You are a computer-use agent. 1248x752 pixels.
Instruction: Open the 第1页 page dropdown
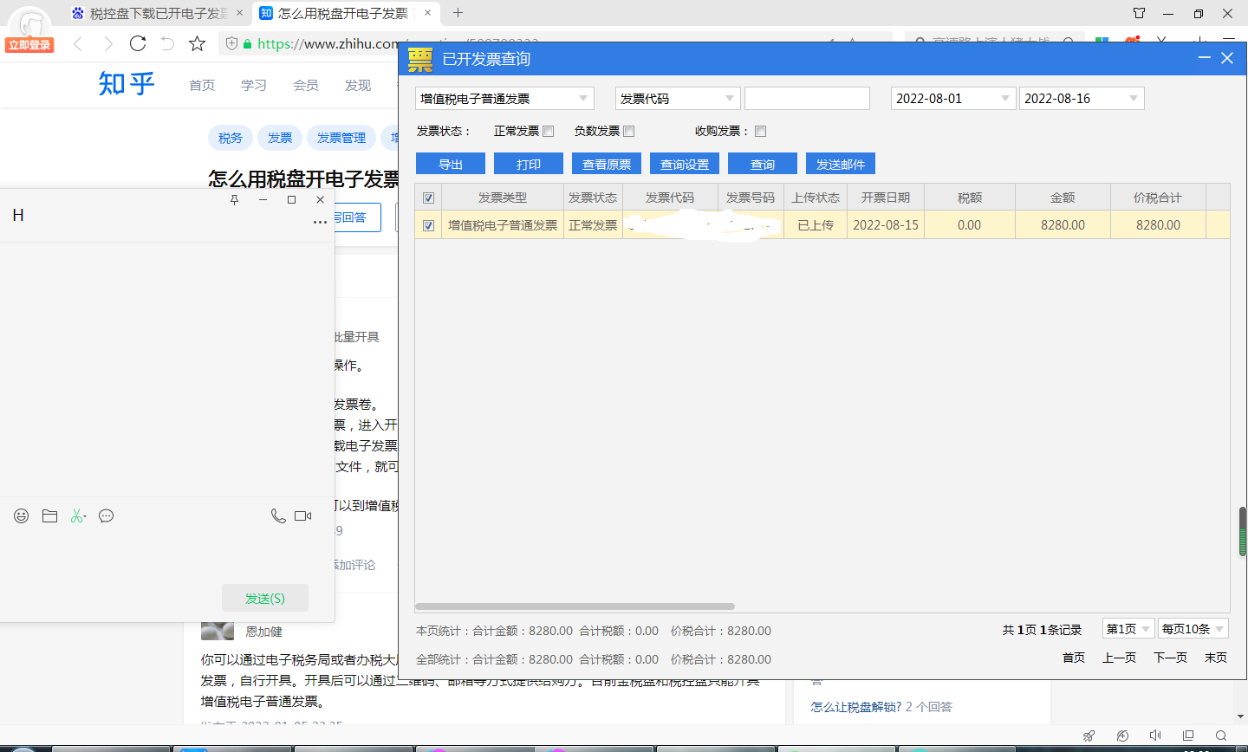(1128, 629)
